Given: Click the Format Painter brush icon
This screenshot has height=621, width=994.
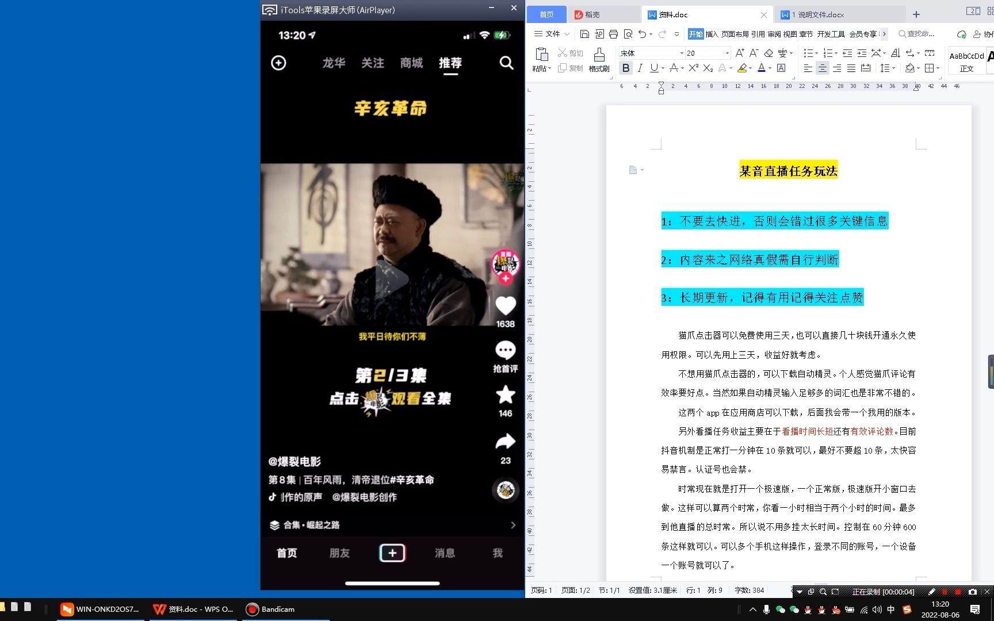Looking at the screenshot, I should (x=599, y=55).
